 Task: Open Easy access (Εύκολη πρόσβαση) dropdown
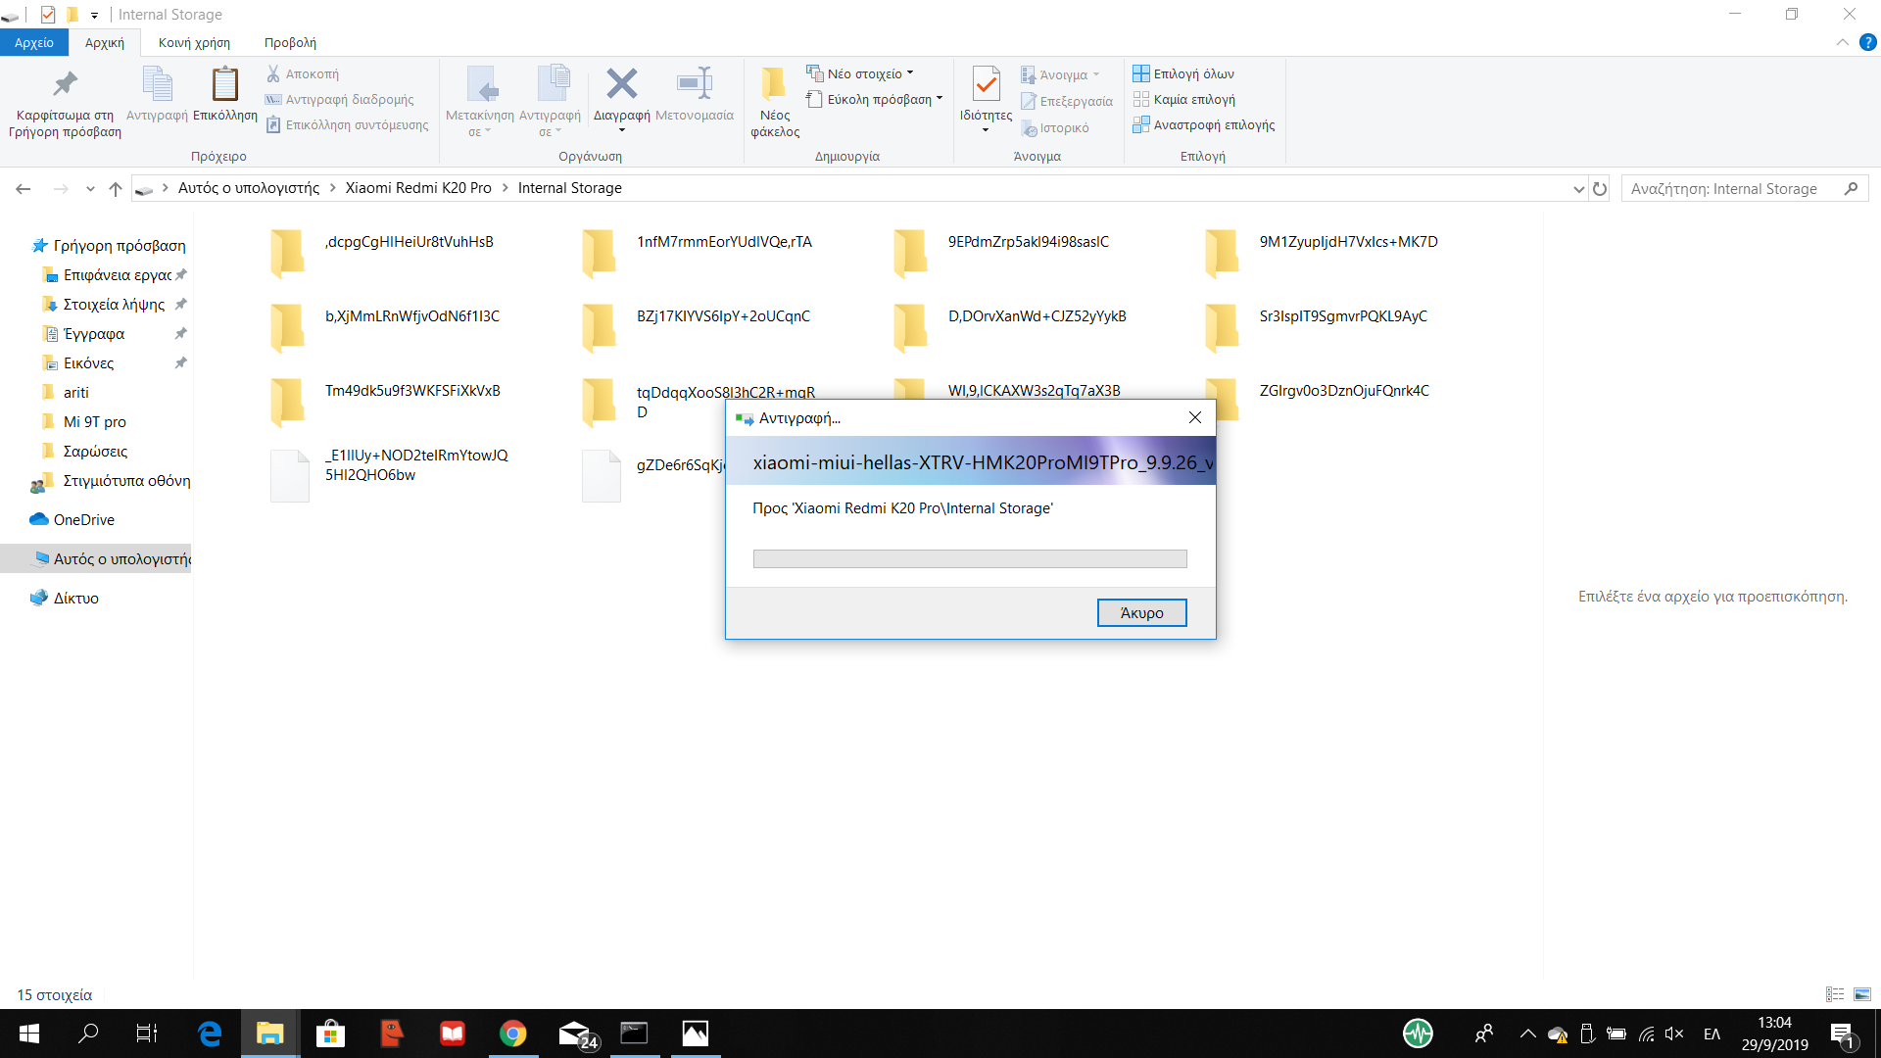pyautogui.click(x=879, y=99)
